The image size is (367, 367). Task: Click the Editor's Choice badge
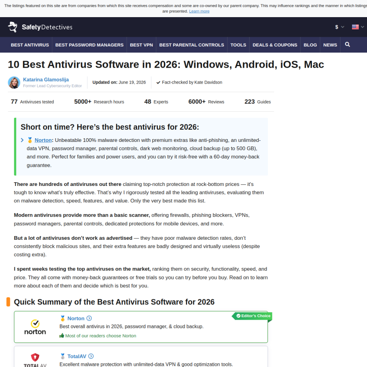pyautogui.click(x=253, y=316)
